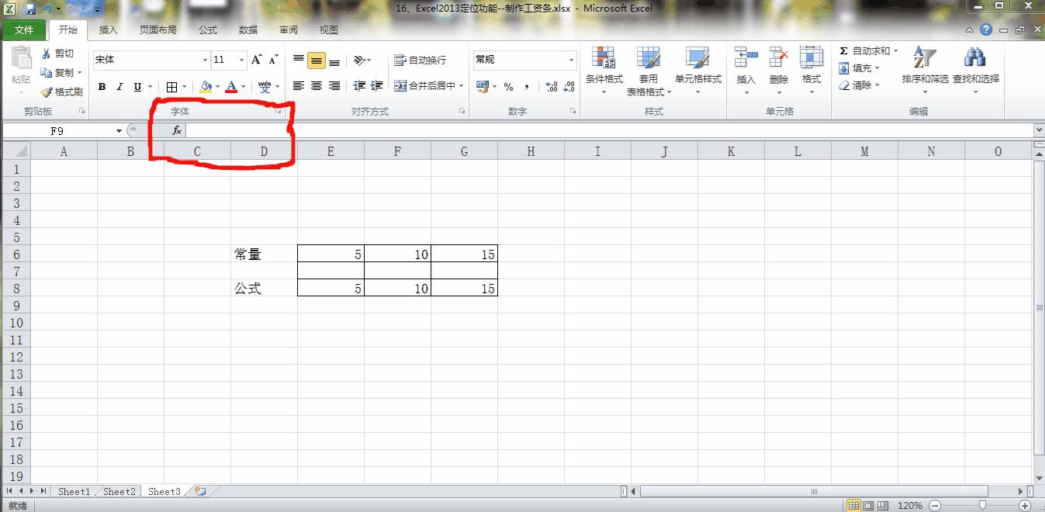This screenshot has height=512, width=1045.
Task: Increase cell indent
Action: tap(376, 86)
